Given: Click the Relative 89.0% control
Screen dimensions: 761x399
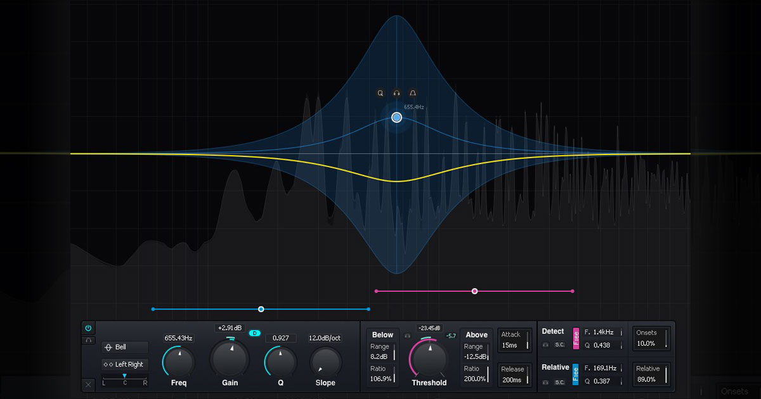Looking at the screenshot, I should coord(652,374).
